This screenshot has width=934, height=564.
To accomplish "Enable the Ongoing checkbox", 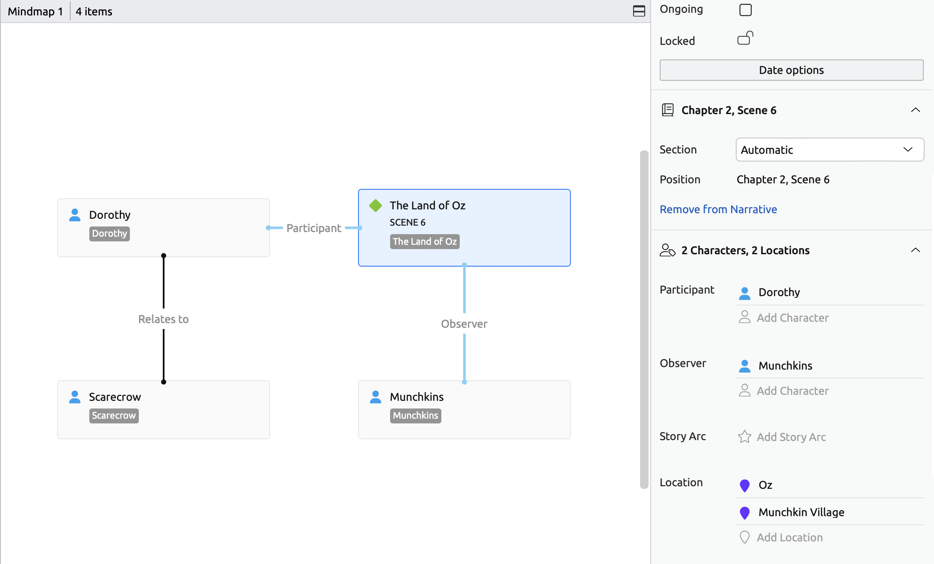I will pos(745,9).
